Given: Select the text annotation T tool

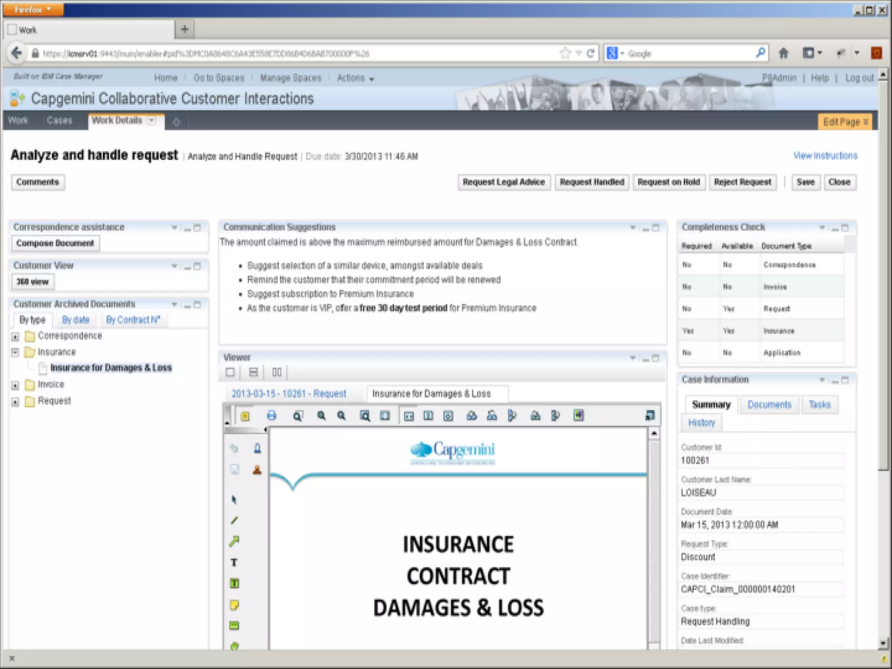Looking at the screenshot, I should (234, 562).
